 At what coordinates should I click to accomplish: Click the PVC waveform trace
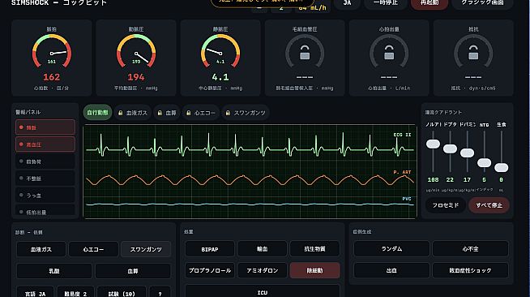250,204
